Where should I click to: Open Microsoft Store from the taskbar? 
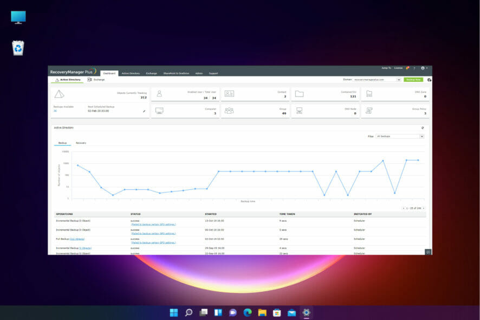tap(277, 312)
